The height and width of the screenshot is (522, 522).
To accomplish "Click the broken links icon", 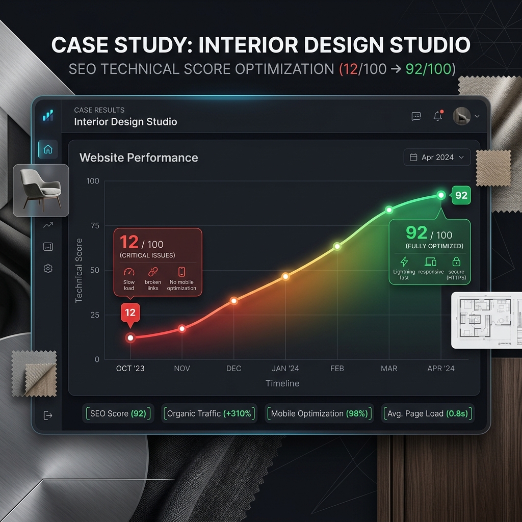I will click(x=153, y=272).
